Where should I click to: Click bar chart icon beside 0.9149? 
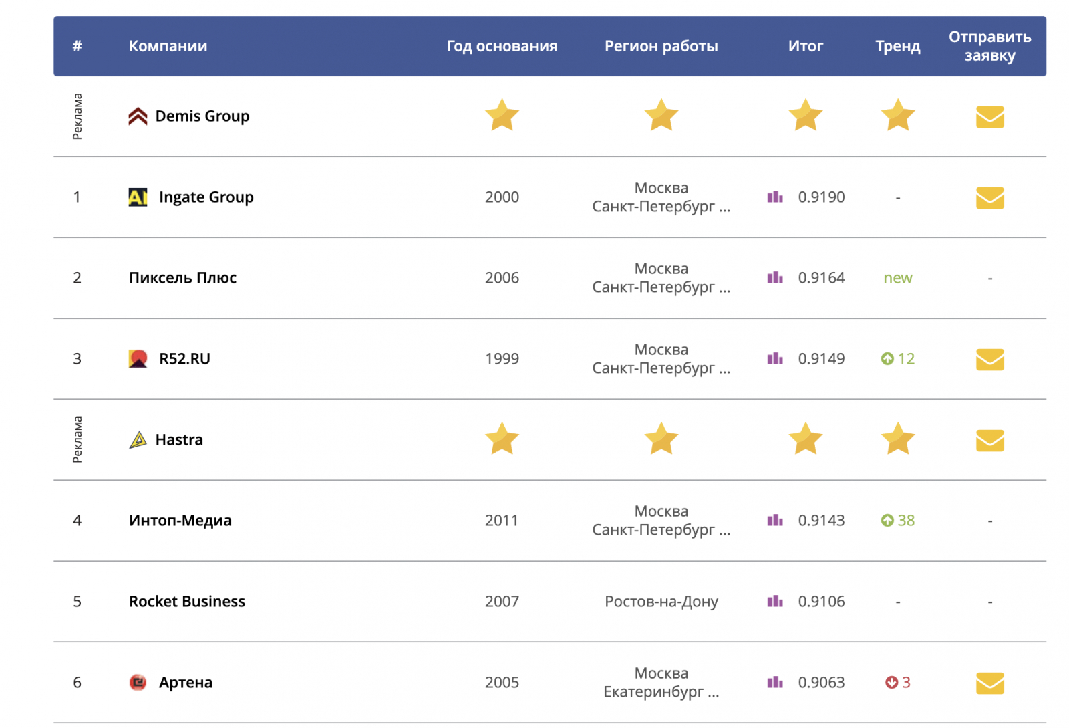[x=774, y=359]
